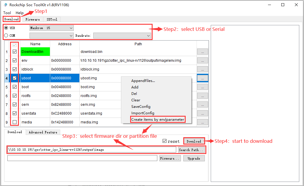Enable the media partition checkbox

click(15, 122)
